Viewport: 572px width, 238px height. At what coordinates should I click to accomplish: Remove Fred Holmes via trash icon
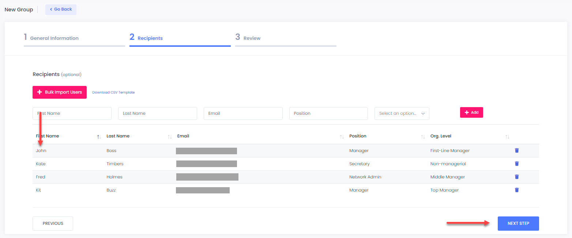[517, 177]
